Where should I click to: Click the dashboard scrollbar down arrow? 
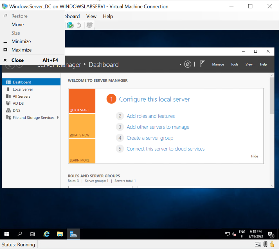(x=272, y=185)
